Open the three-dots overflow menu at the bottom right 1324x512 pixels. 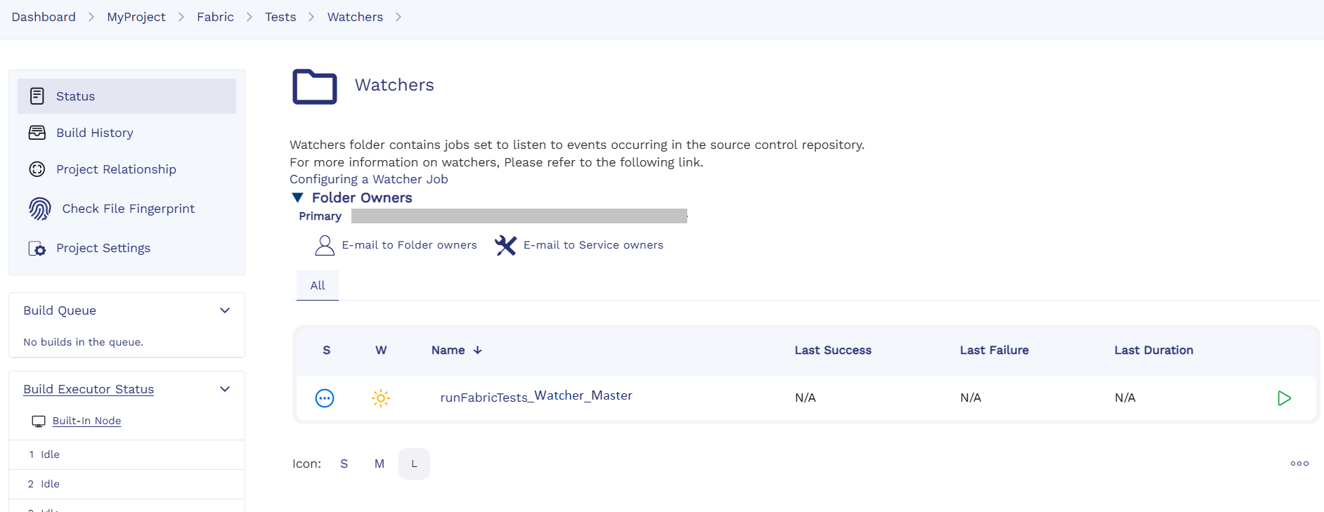point(1299,464)
